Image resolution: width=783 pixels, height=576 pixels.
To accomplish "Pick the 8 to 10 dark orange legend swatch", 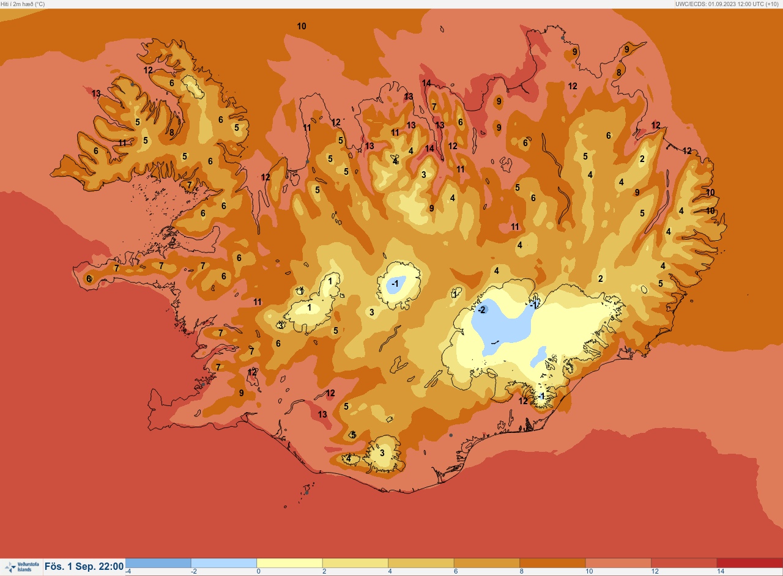I will point(552,563).
